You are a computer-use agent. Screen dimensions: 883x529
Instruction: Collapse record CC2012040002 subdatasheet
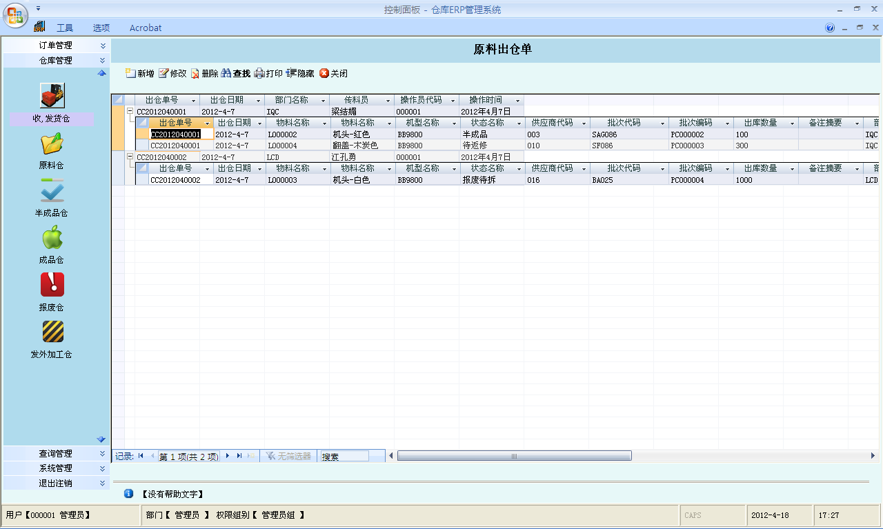tap(130, 157)
